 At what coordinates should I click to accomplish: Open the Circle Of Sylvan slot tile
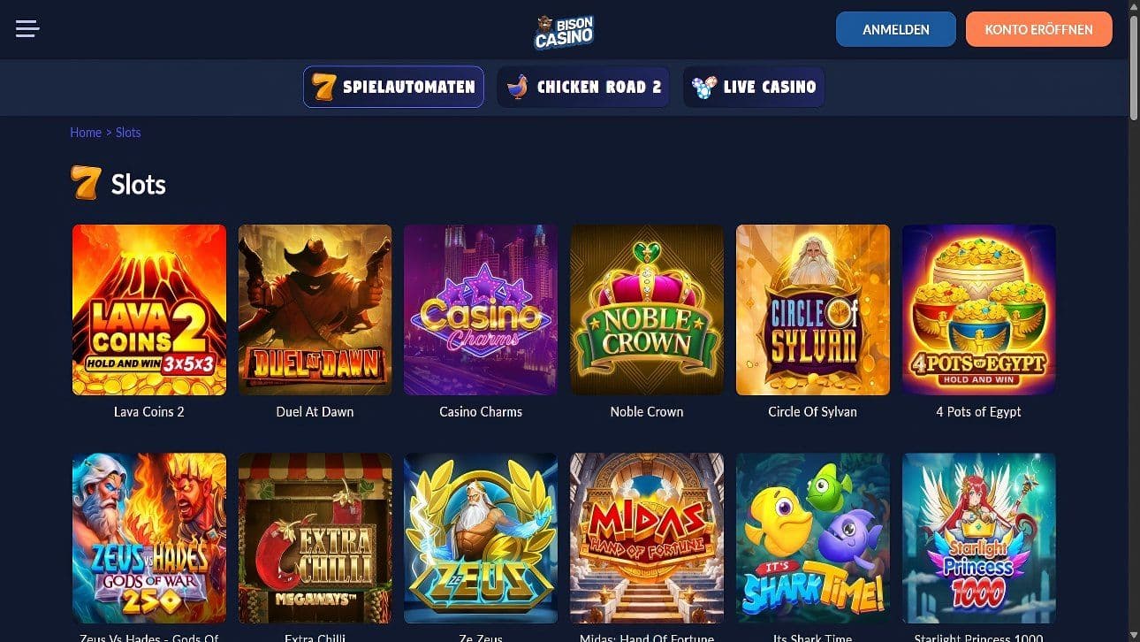(x=813, y=310)
